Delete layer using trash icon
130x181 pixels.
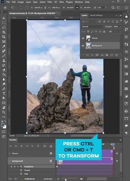coord(116,55)
